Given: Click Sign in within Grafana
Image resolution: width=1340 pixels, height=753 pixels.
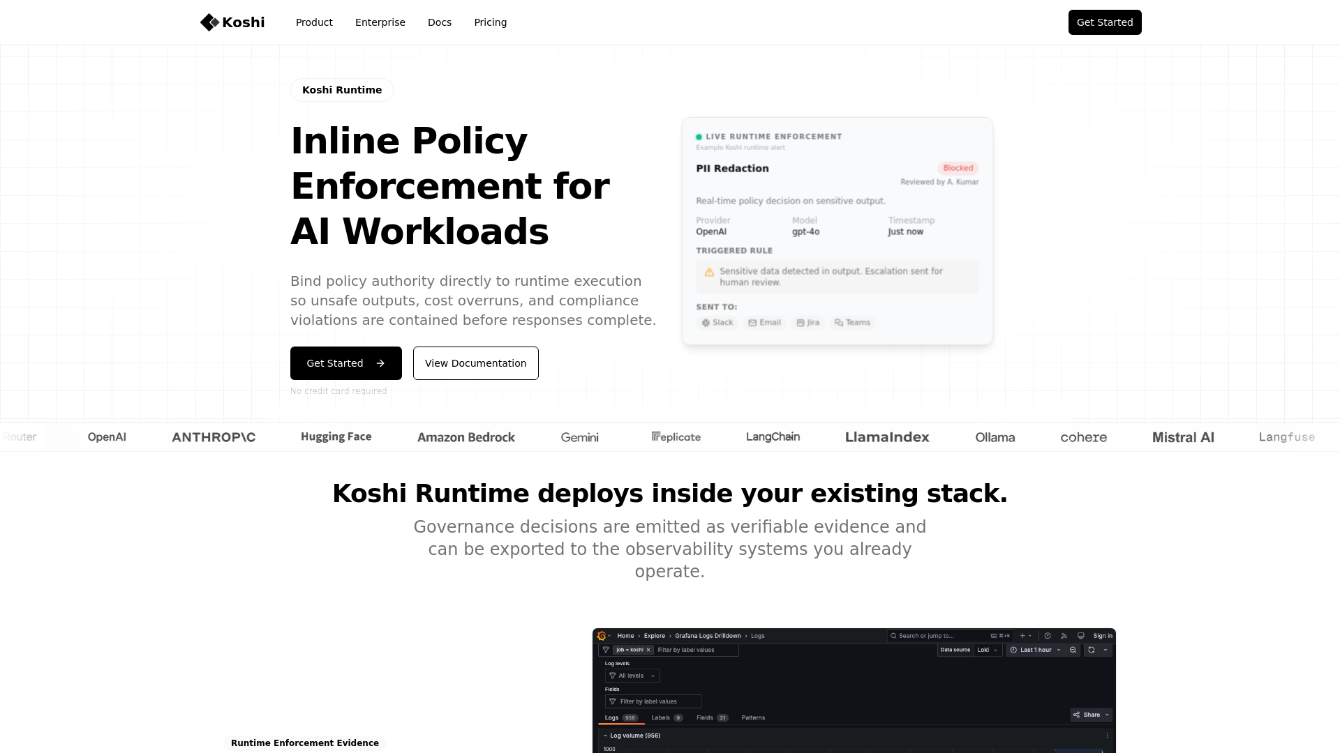Looking at the screenshot, I should point(1103,636).
